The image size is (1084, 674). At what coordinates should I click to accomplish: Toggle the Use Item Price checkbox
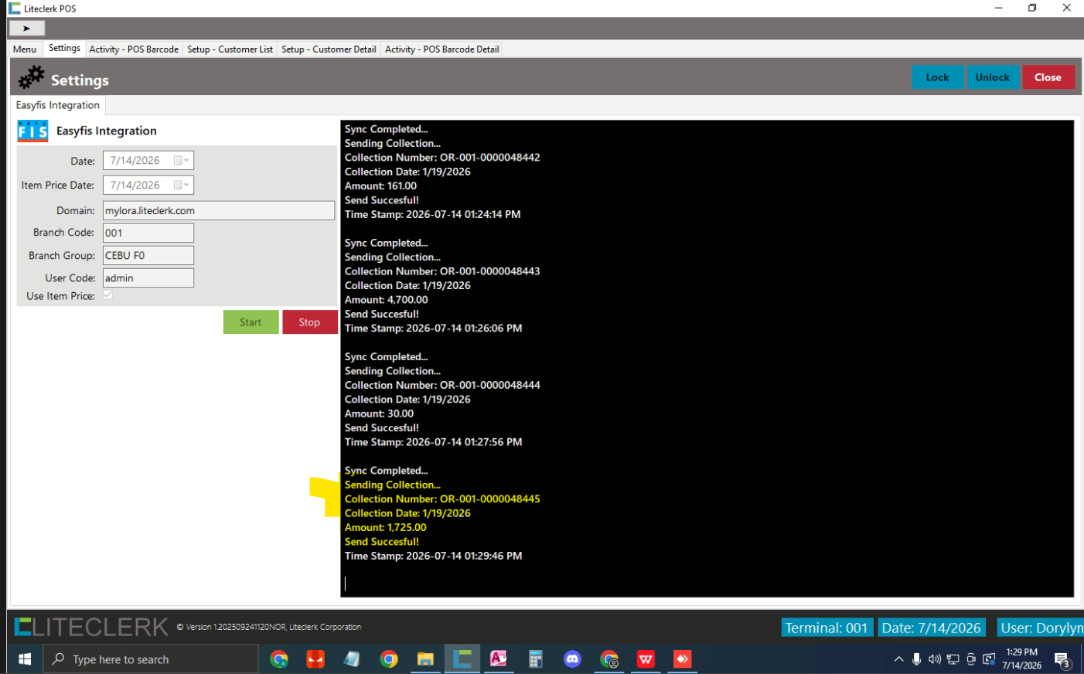107,295
